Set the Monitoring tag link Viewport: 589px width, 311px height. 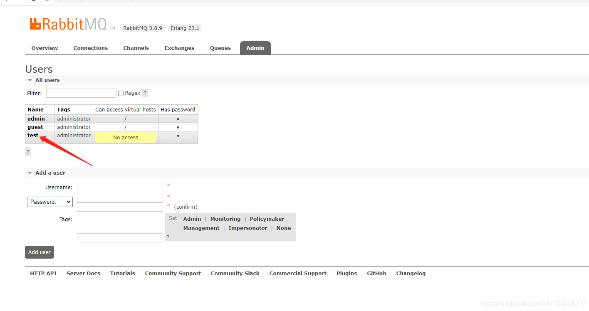[225, 219]
